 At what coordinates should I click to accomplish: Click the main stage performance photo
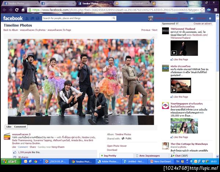[81, 82]
